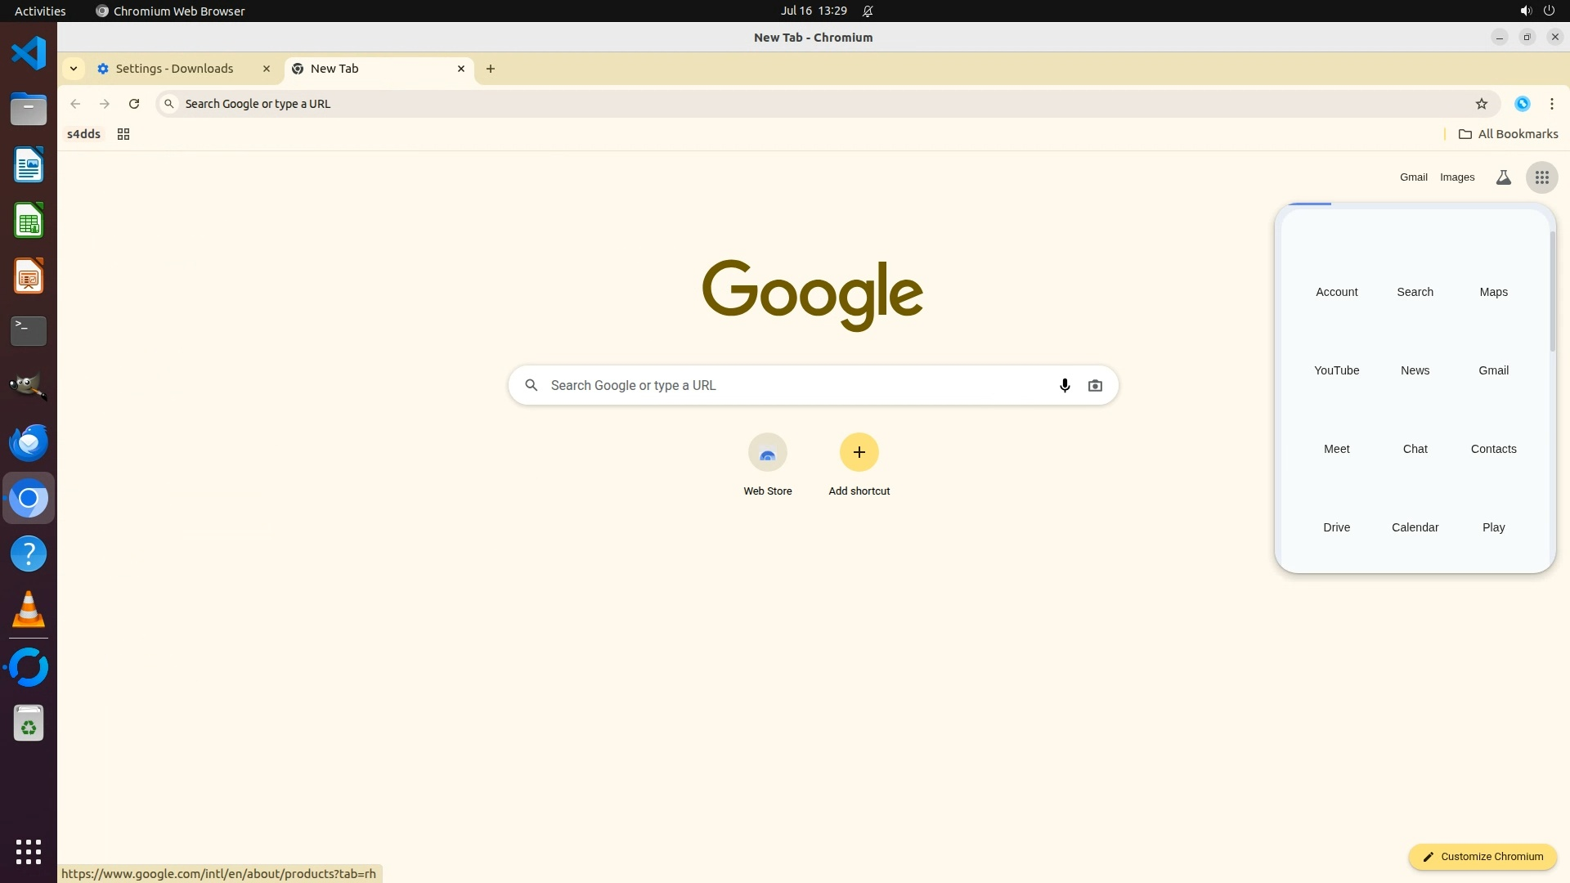Open the tab groups grid icon in bookmarks bar
This screenshot has height=883, width=1570.
[123, 134]
